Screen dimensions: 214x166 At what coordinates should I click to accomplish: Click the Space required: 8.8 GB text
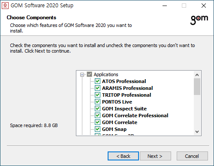(x=34, y=125)
